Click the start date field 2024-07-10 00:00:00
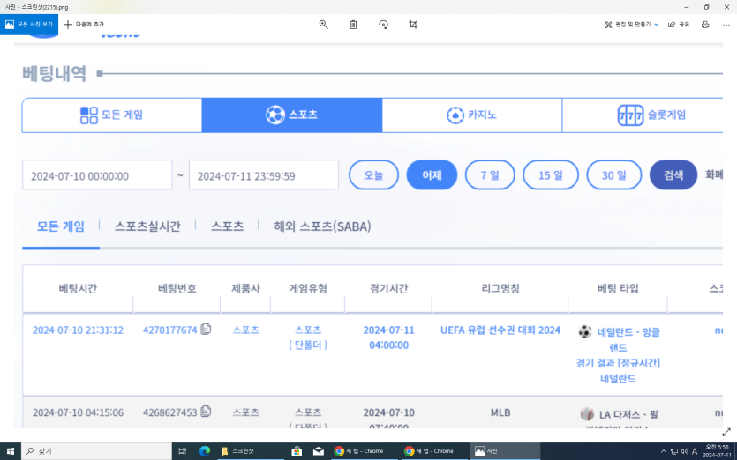737x460 pixels. (x=97, y=175)
